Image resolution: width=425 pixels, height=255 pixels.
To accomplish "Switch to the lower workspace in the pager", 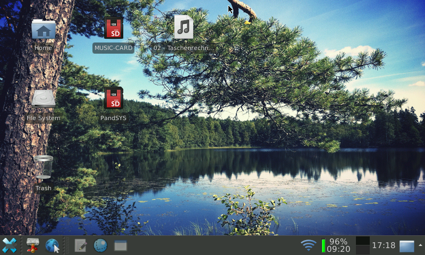I will pyautogui.click(x=362, y=250).
